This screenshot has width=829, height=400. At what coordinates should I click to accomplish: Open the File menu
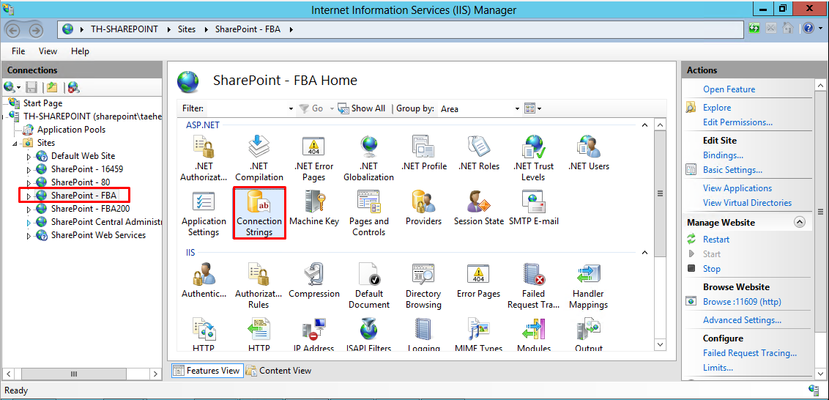tap(18, 51)
